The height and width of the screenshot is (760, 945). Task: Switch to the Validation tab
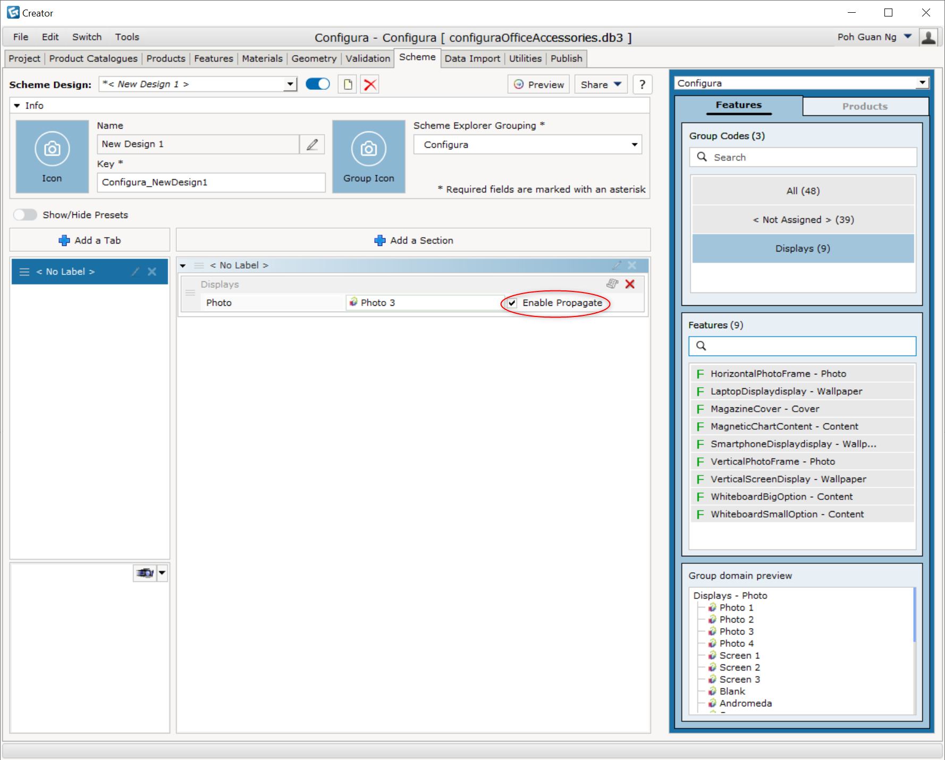coord(367,59)
